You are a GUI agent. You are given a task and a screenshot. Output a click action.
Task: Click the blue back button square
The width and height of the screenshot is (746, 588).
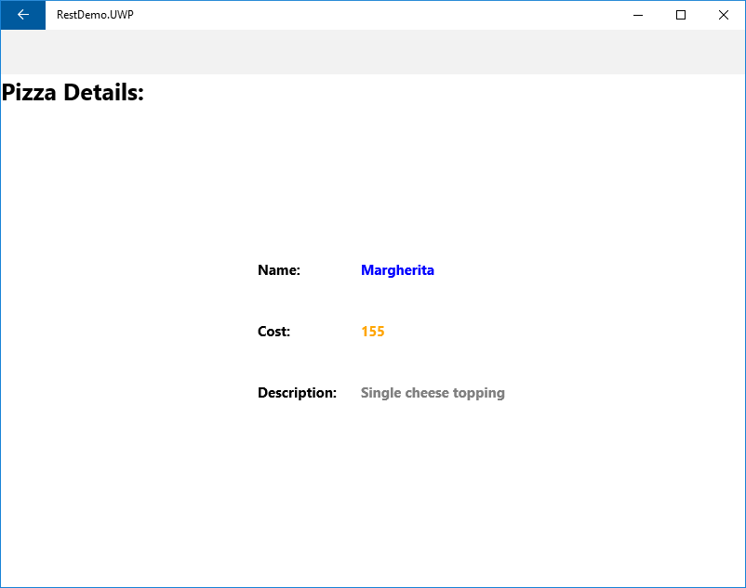[22, 15]
